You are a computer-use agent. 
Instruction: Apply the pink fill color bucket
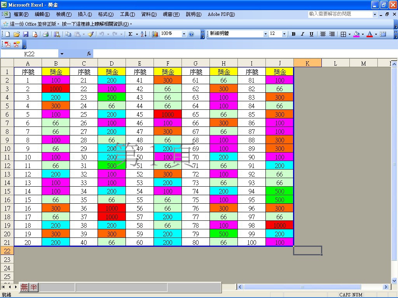point(357,34)
